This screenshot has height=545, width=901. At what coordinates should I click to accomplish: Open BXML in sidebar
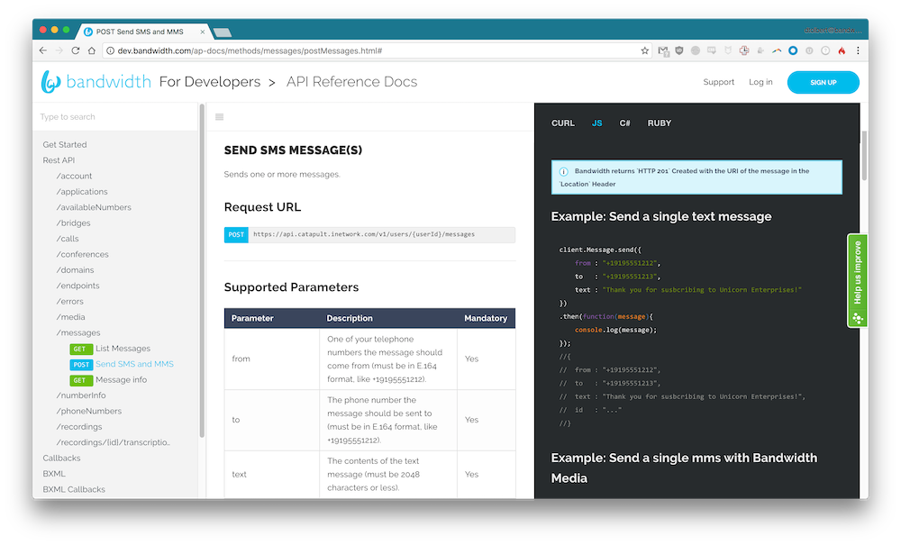(x=54, y=474)
